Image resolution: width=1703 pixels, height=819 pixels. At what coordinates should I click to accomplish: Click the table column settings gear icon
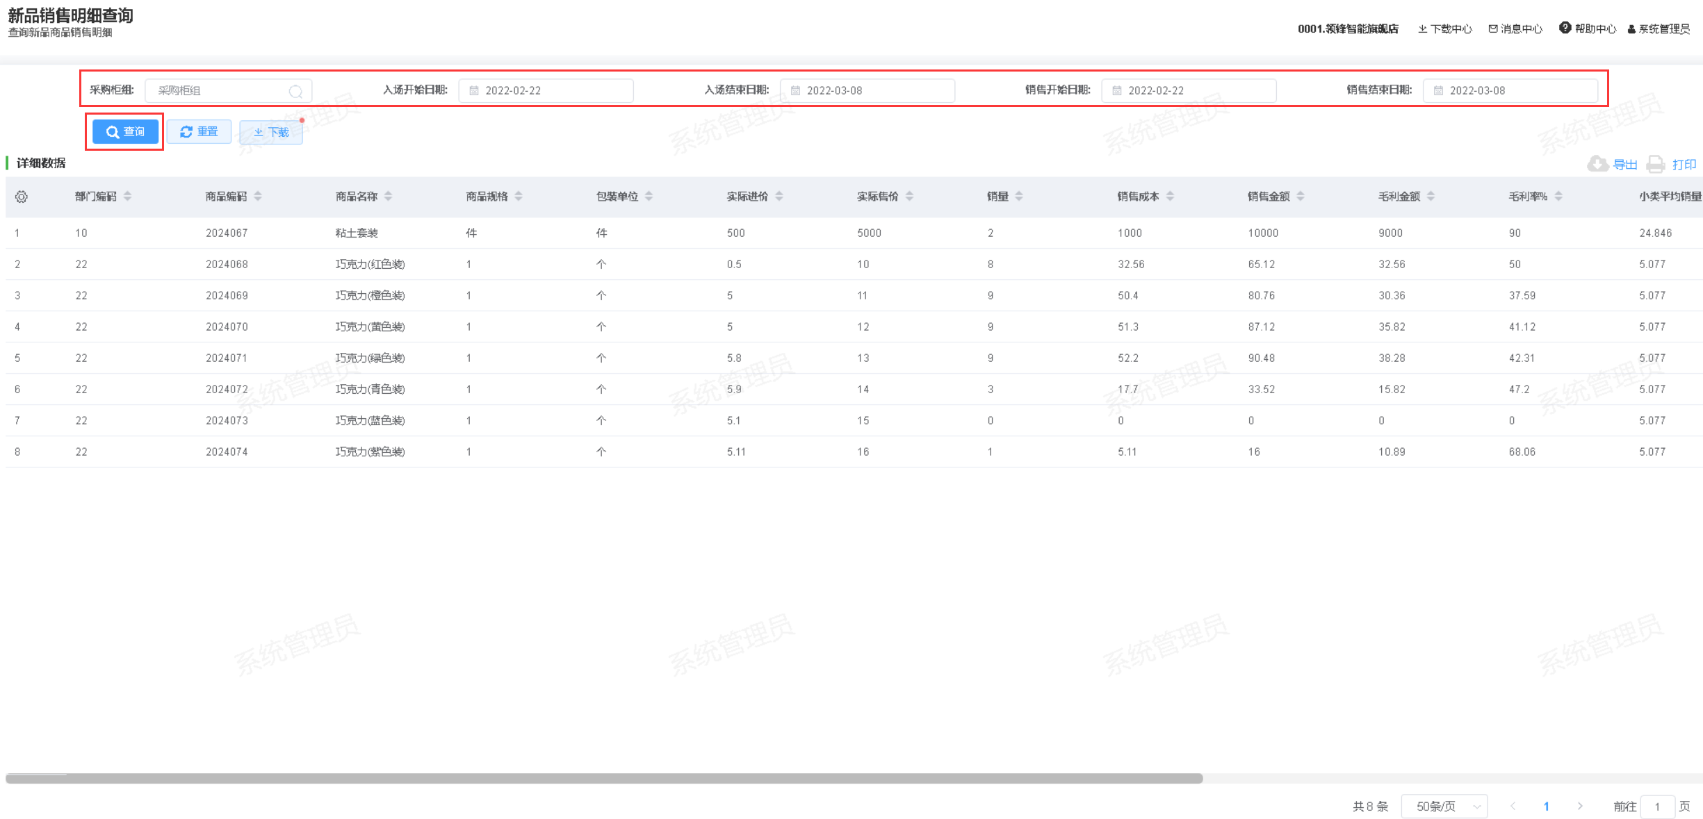coord(22,197)
